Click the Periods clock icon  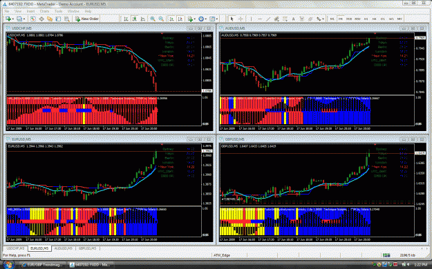pos(201,19)
